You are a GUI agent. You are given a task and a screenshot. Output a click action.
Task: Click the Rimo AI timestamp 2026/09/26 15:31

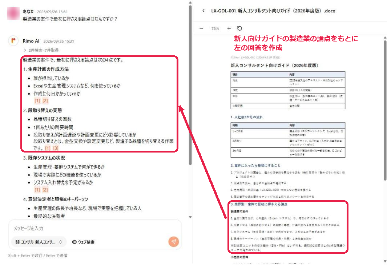tap(59, 41)
